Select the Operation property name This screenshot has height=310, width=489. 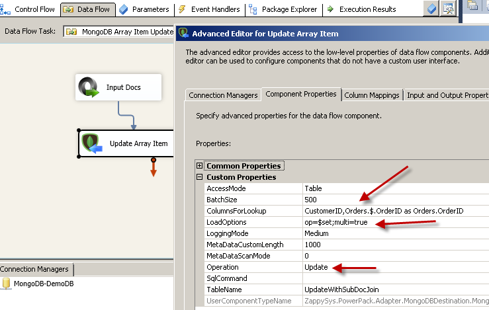(222, 267)
